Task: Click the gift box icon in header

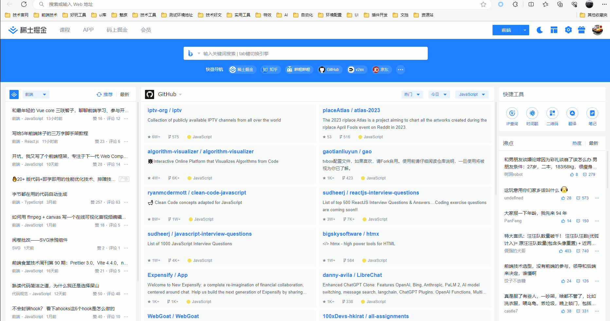Action: (x=582, y=30)
